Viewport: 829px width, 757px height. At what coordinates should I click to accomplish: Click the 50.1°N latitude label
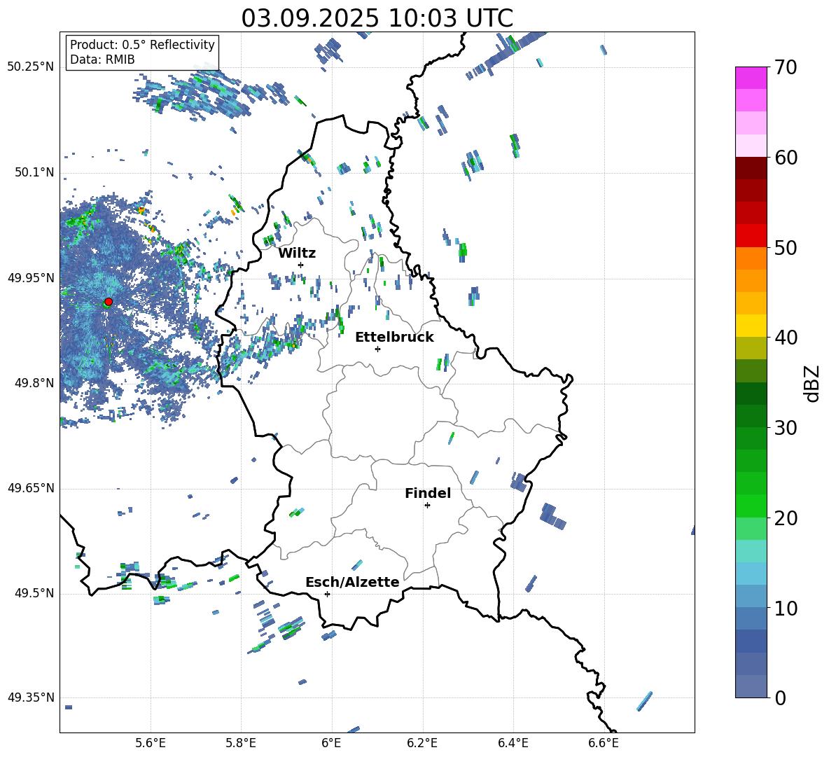pos(34,172)
